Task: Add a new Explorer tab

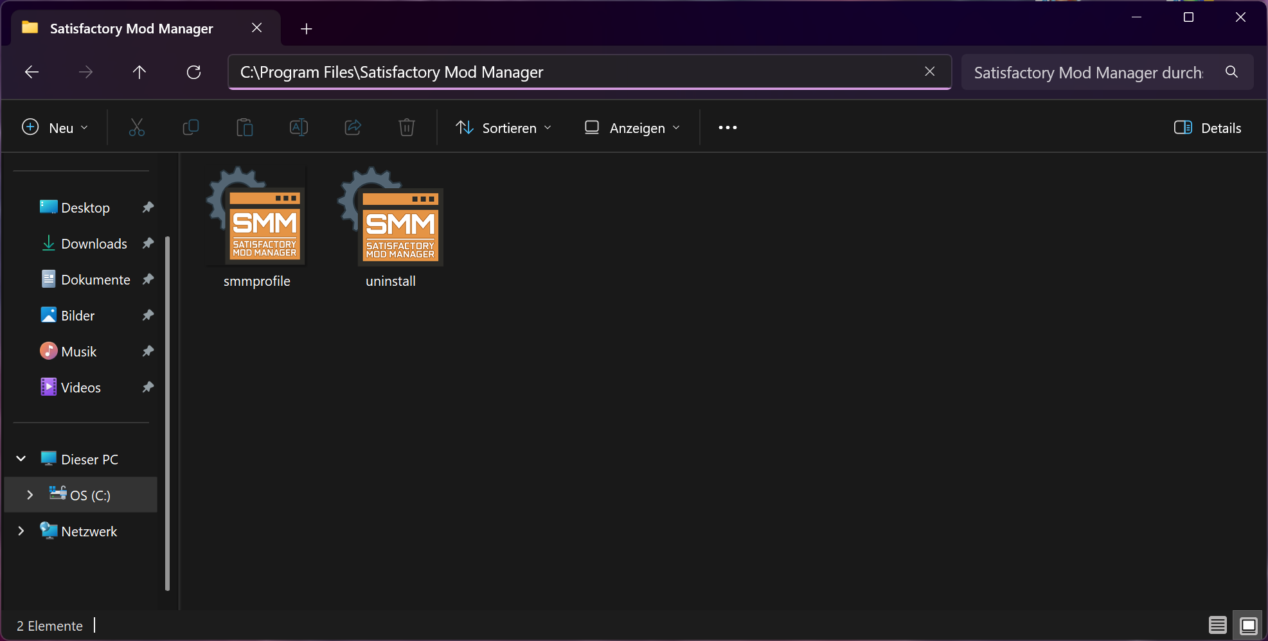Action: point(307,28)
